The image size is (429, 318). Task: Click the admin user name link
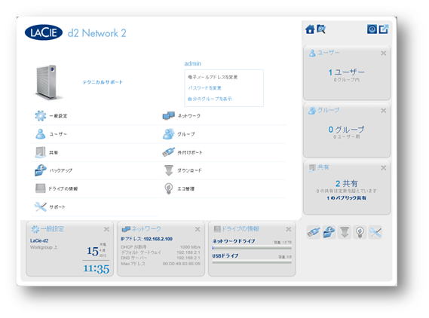pos(192,63)
